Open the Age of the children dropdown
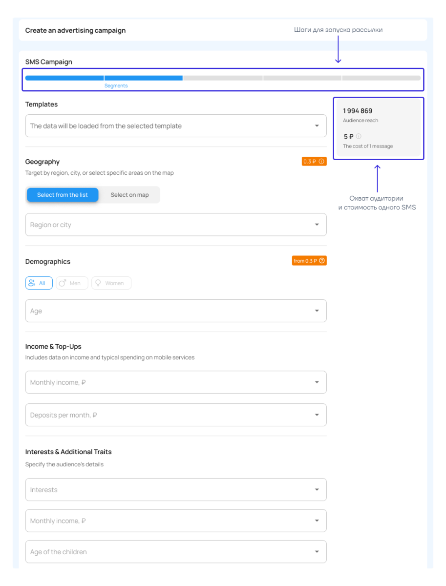This screenshot has height=586, width=446. (176, 552)
